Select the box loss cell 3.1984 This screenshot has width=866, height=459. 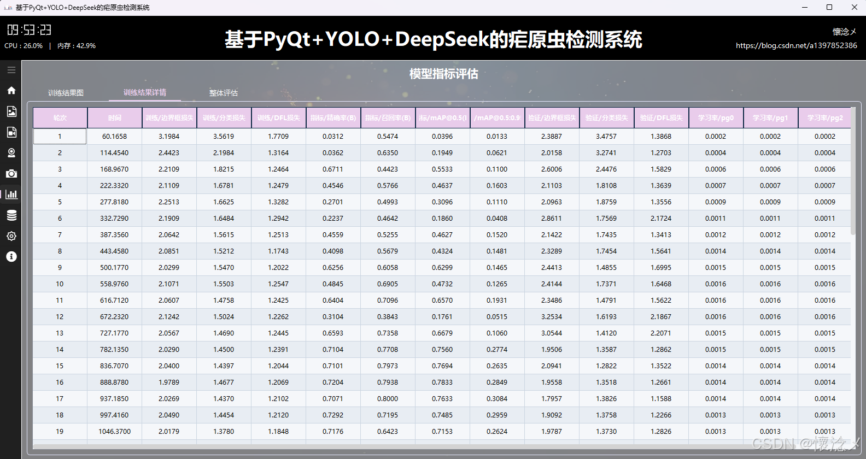coord(169,137)
